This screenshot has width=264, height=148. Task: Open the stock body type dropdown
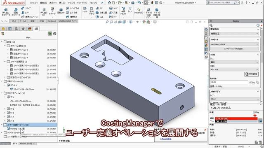pos(234,99)
